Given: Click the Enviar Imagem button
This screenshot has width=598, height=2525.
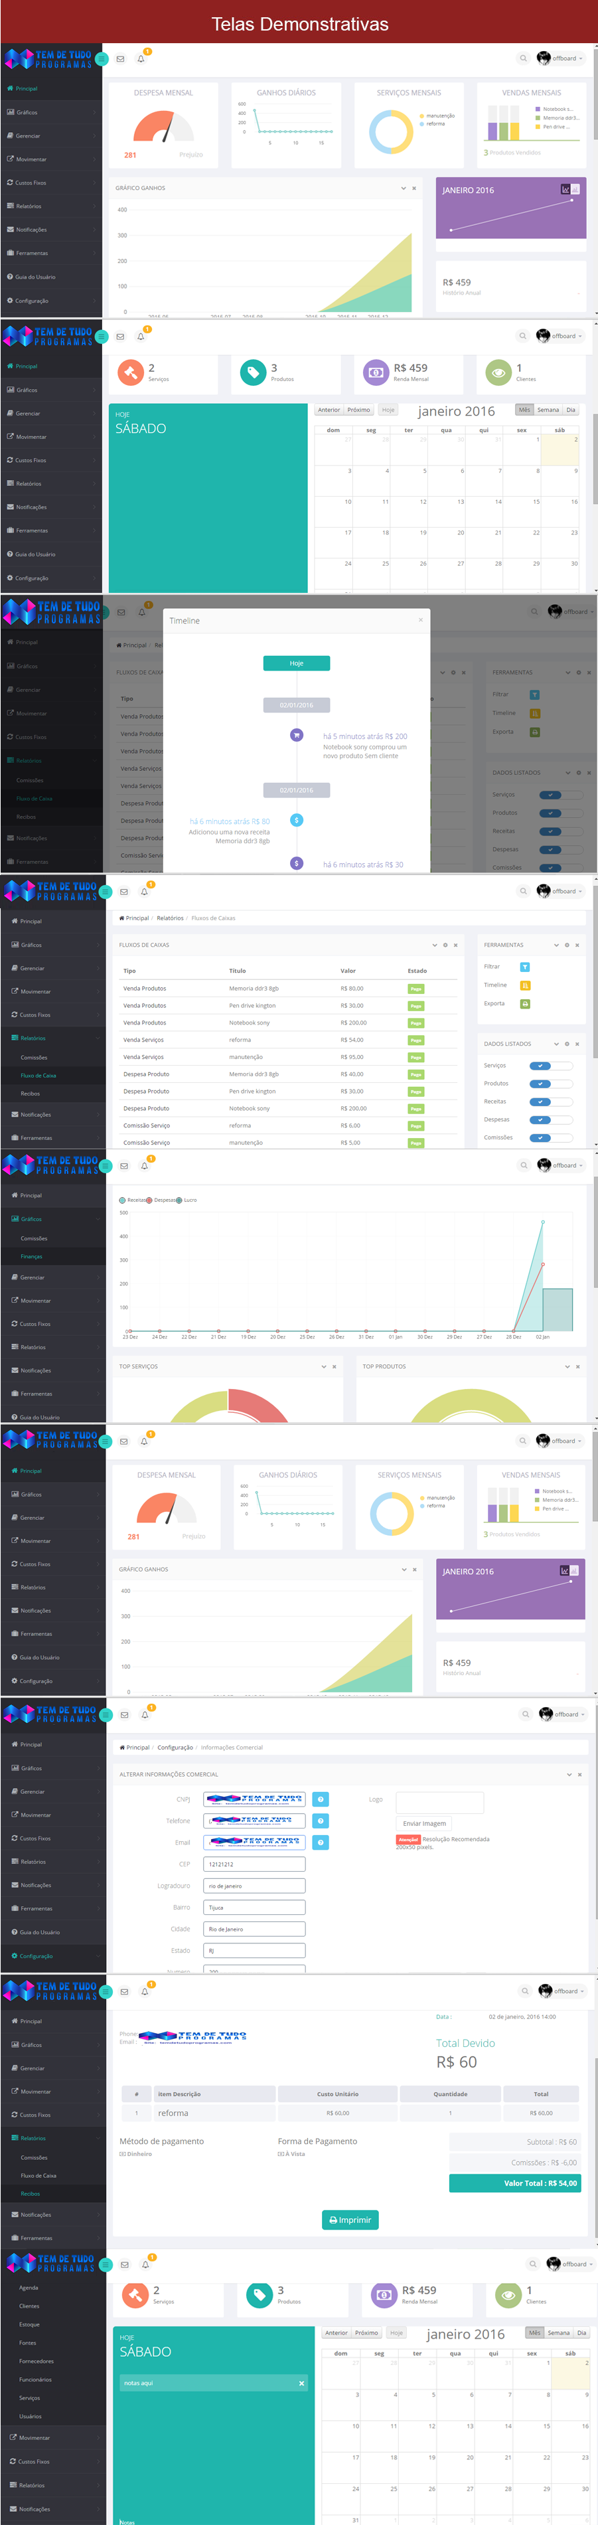Looking at the screenshot, I should point(425,1823).
